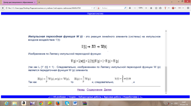
Task: Open Лабораторные работы in bottom menu
Action: 90,97
